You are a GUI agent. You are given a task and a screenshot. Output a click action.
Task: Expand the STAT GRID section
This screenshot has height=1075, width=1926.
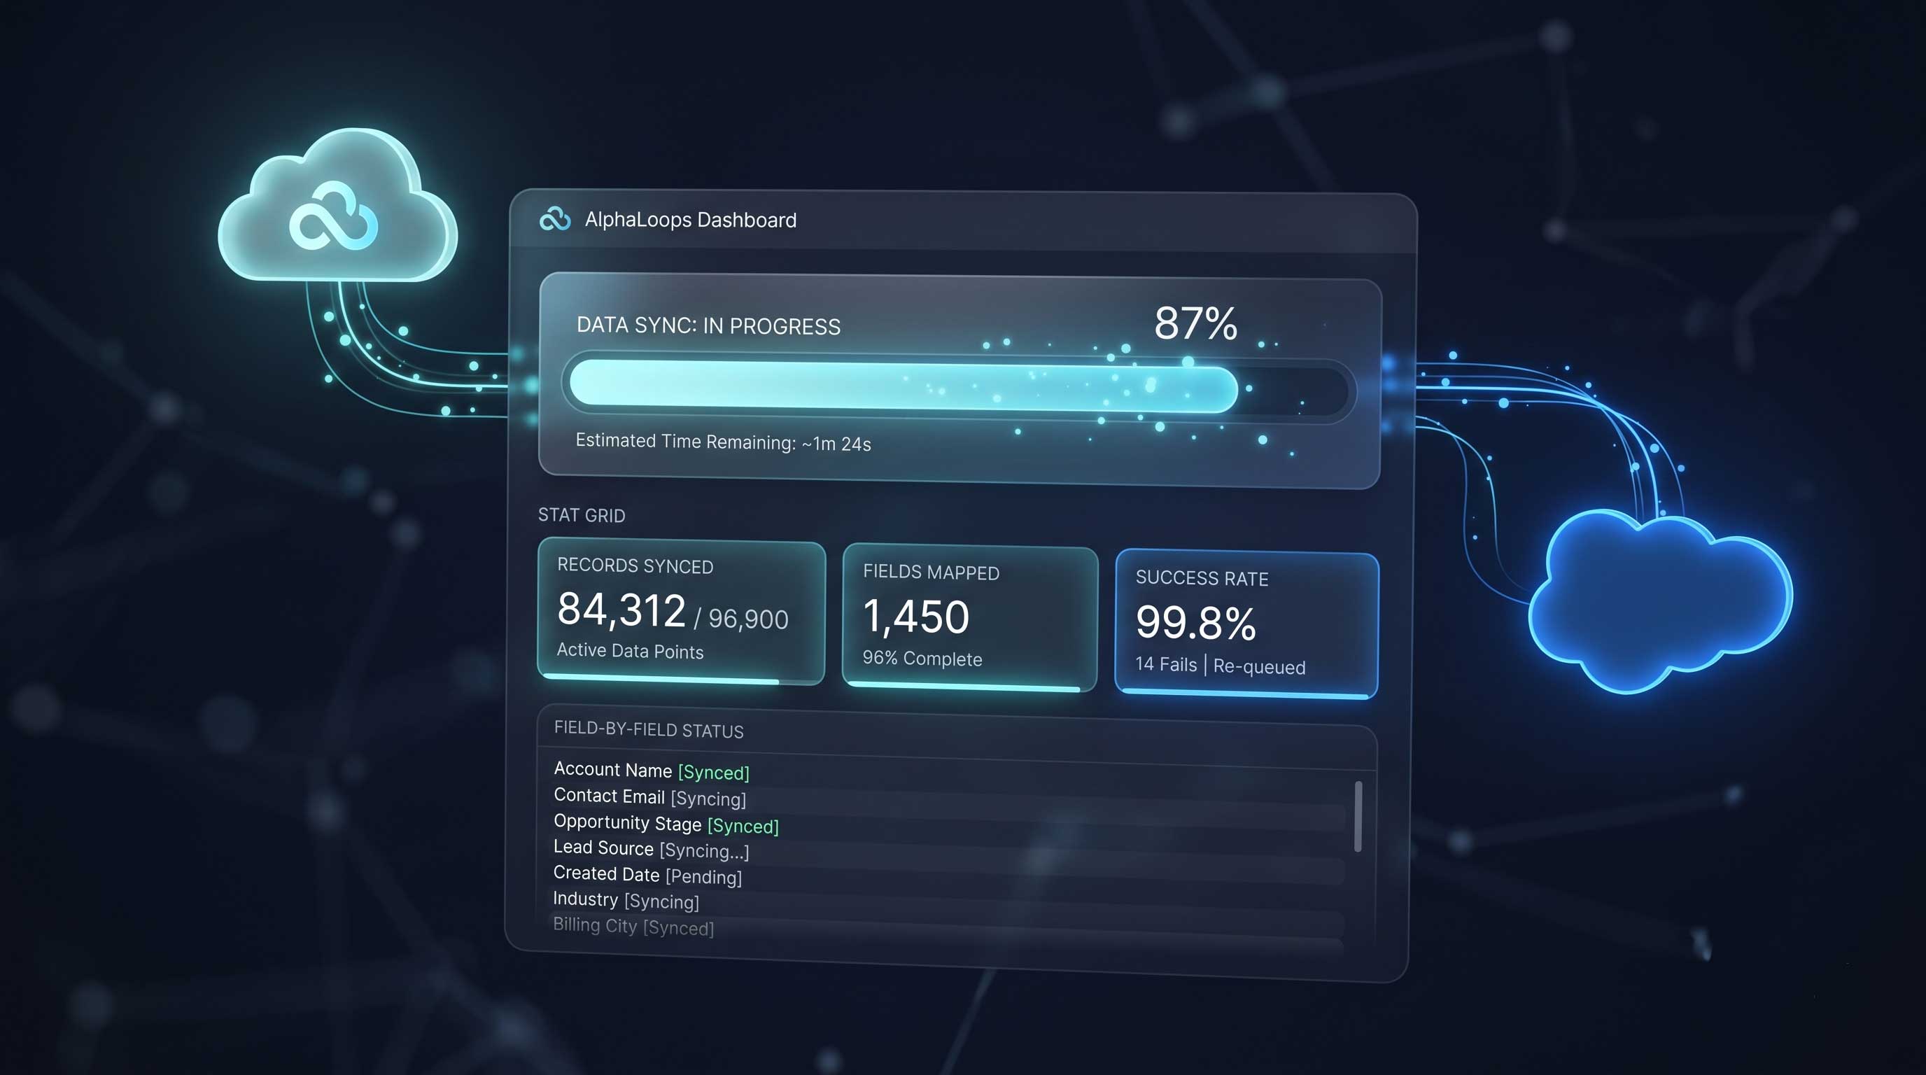point(581,515)
